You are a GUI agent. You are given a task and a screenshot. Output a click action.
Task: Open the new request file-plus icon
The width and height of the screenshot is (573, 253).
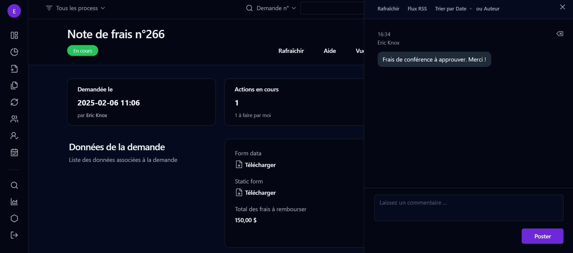pyautogui.click(x=14, y=69)
